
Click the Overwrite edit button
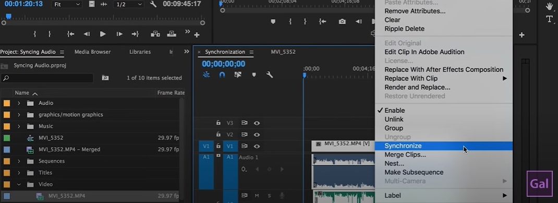point(172,34)
